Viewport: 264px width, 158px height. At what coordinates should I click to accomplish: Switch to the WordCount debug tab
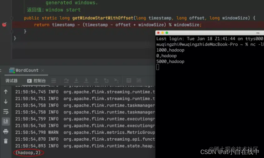27,70
